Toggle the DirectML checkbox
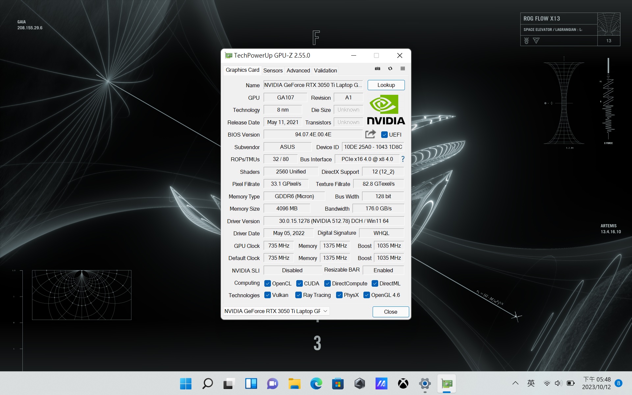Viewport: 632px width, 395px height. (375, 283)
